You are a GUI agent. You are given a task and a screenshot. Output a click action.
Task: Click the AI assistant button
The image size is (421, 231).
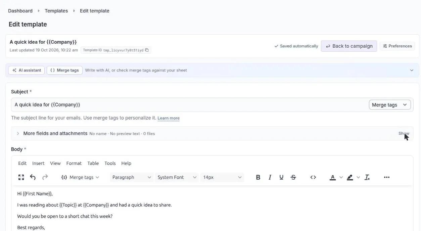tap(27, 70)
